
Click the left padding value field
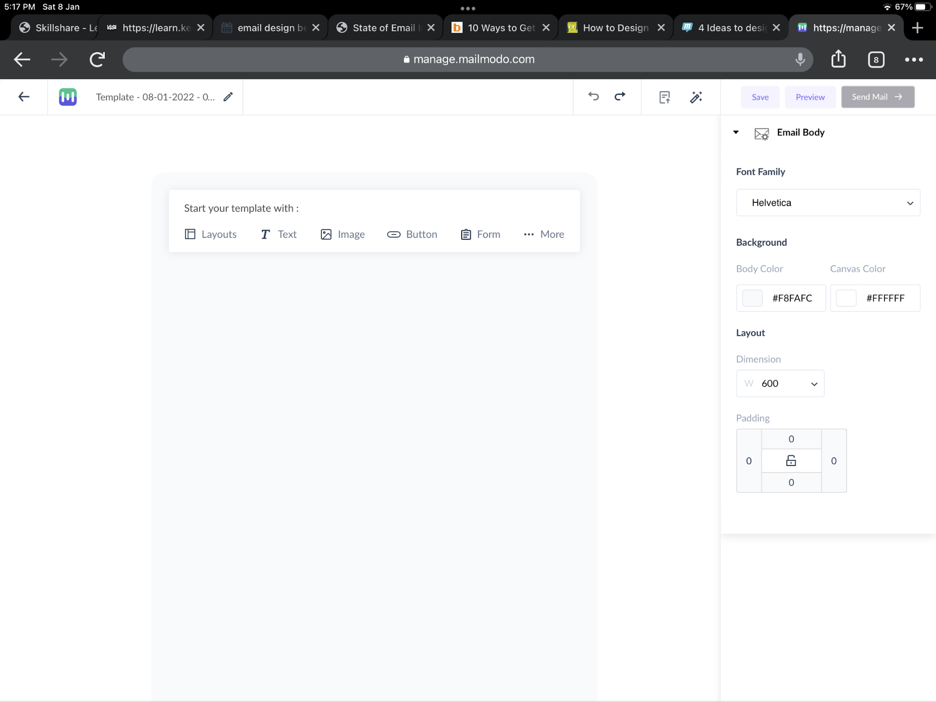[x=749, y=461]
